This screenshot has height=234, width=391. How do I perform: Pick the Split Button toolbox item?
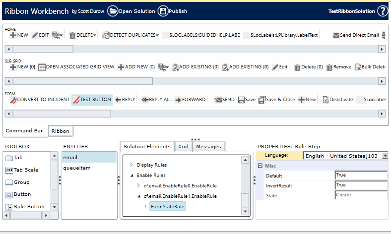pyautogui.click(x=25, y=207)
